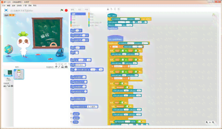The width and height of the screenshot is (222, 129).
Task: Click the turn clockwise 15 degrees block
Action: [80, 35]
